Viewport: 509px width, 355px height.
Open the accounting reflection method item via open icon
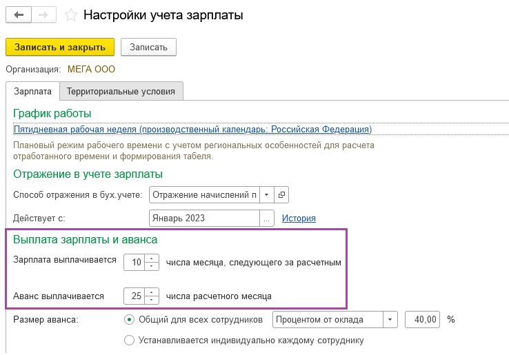point(281,194)
